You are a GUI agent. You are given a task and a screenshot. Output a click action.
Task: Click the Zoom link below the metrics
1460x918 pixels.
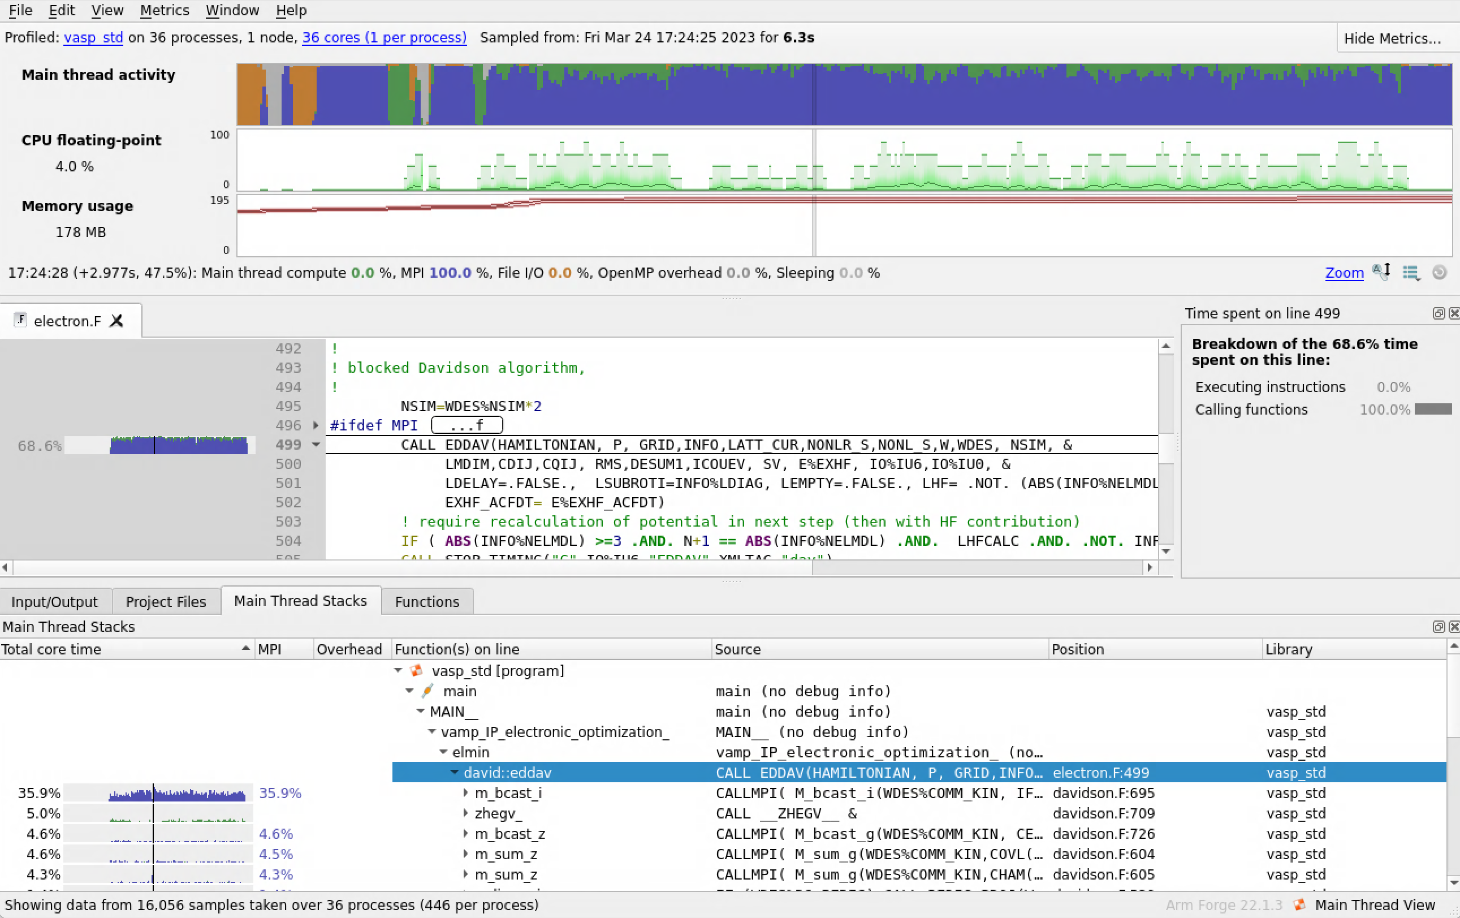point(1344,273)
